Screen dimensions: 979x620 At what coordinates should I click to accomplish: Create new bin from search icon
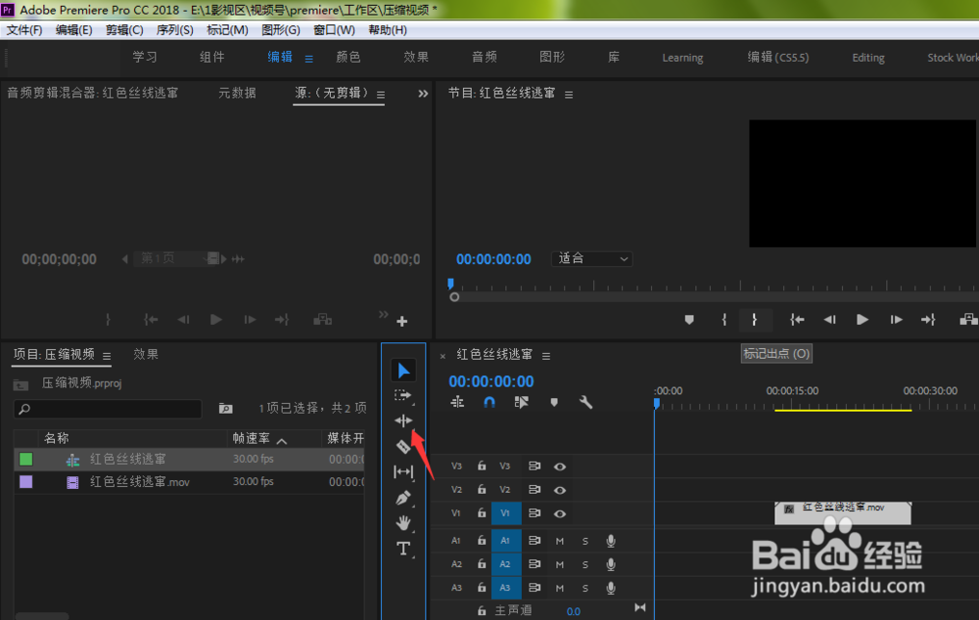pyautogui.click(x=225, y=409)
